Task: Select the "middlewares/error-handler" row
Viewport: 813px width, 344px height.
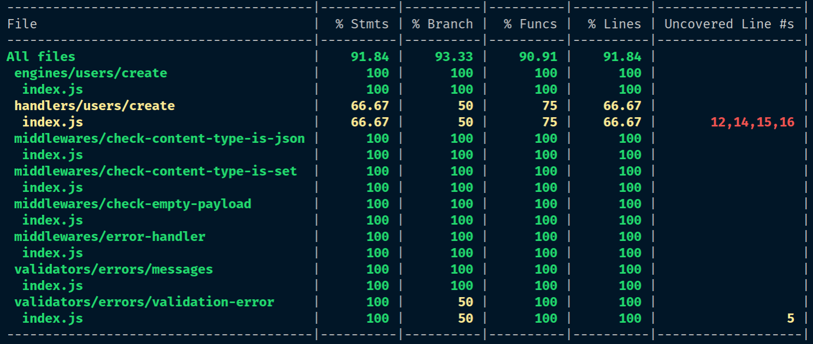Action: (x=110, y=237)
